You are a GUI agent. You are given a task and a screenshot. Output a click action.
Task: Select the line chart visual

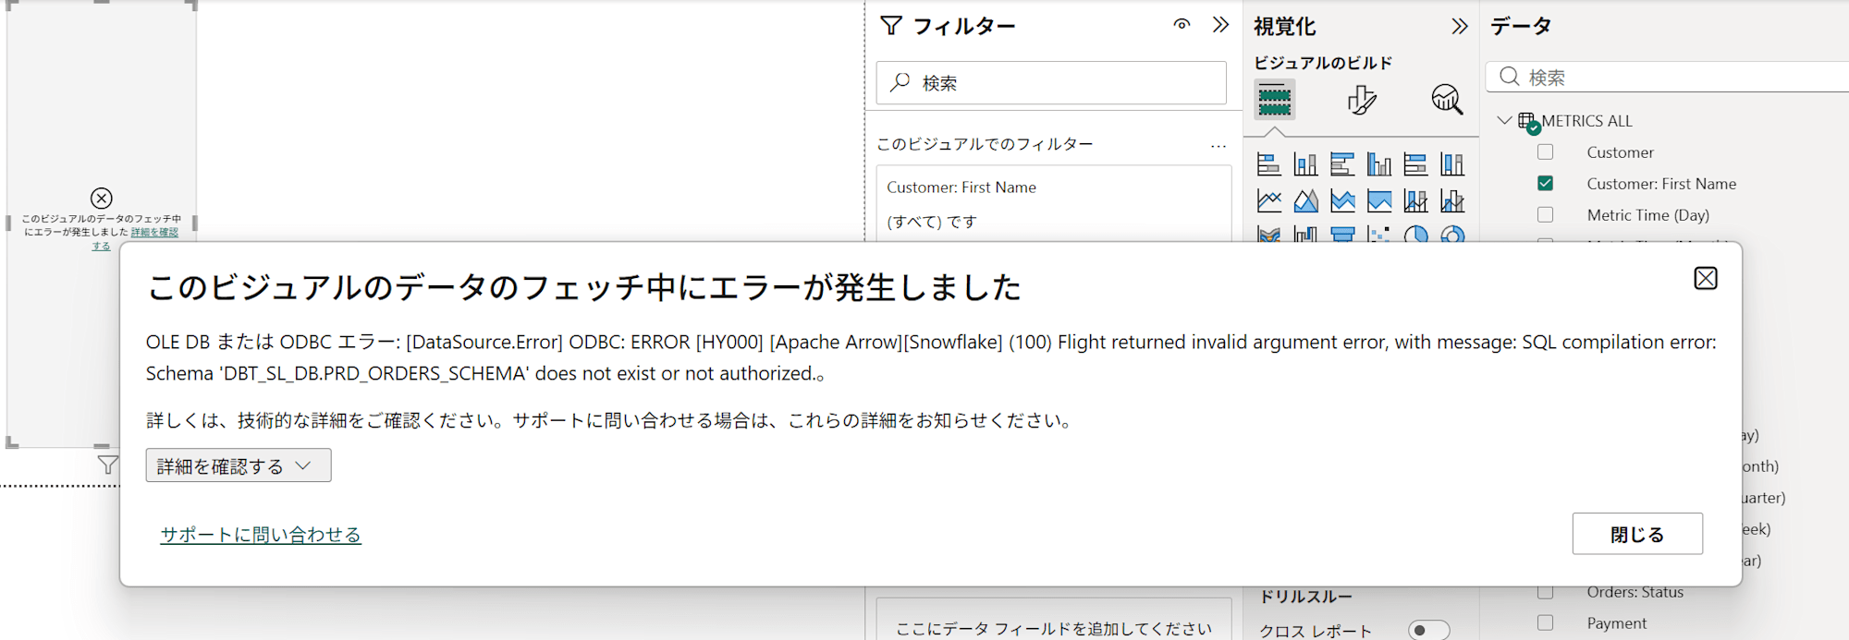(x=1268, y=200)
